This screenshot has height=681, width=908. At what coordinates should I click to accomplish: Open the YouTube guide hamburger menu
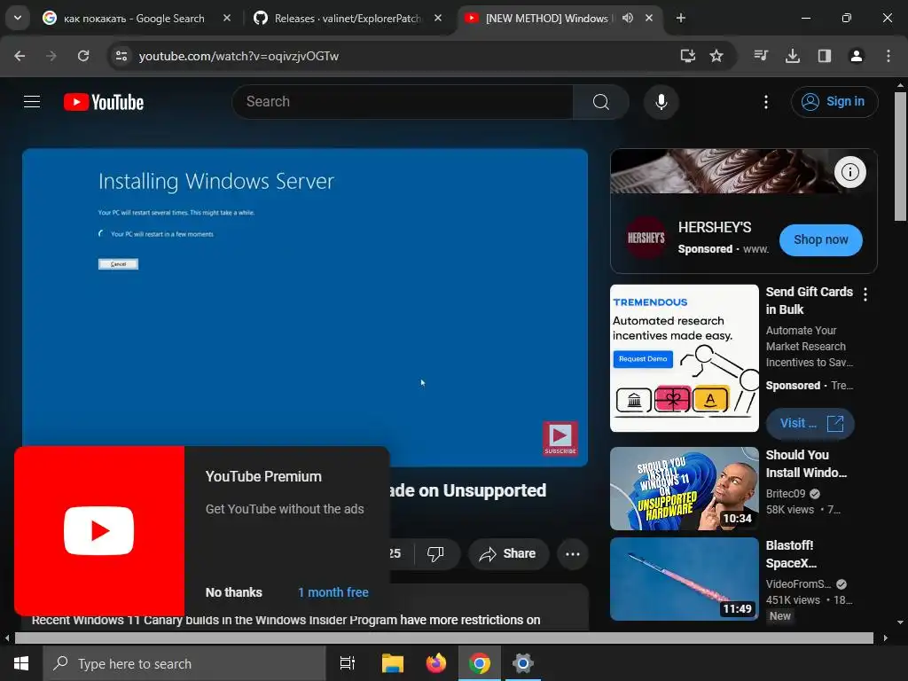pyautogui.click(x=32, y=102)
